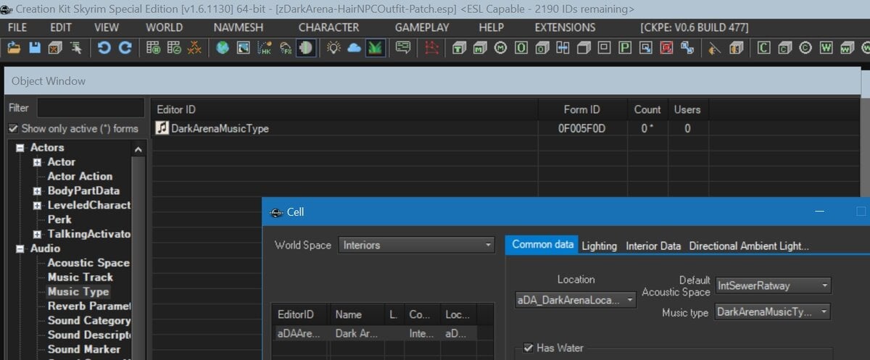
Task: Expand the LeveledCharact tree node
Action: [x=38, y=206]
